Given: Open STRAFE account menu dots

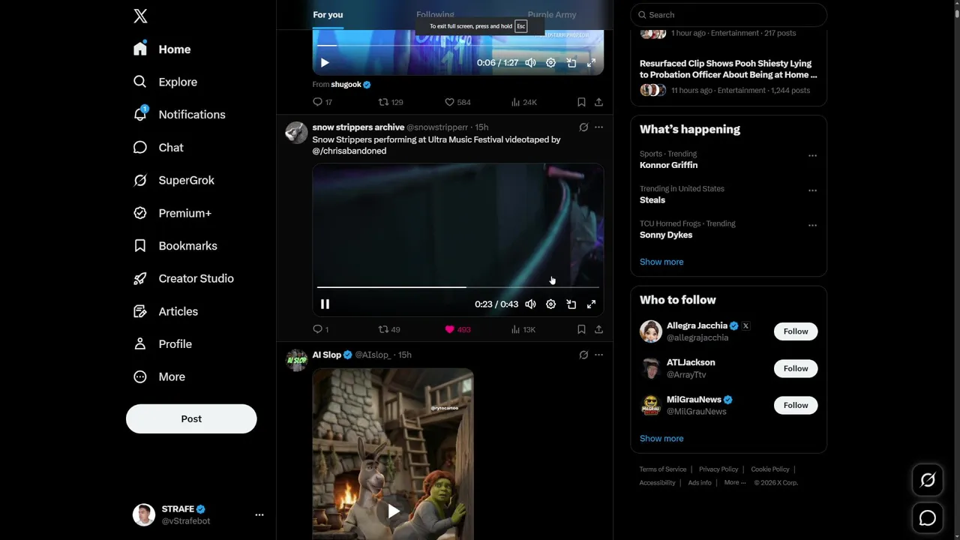Looking at the screenshot, I should (259, 514).
